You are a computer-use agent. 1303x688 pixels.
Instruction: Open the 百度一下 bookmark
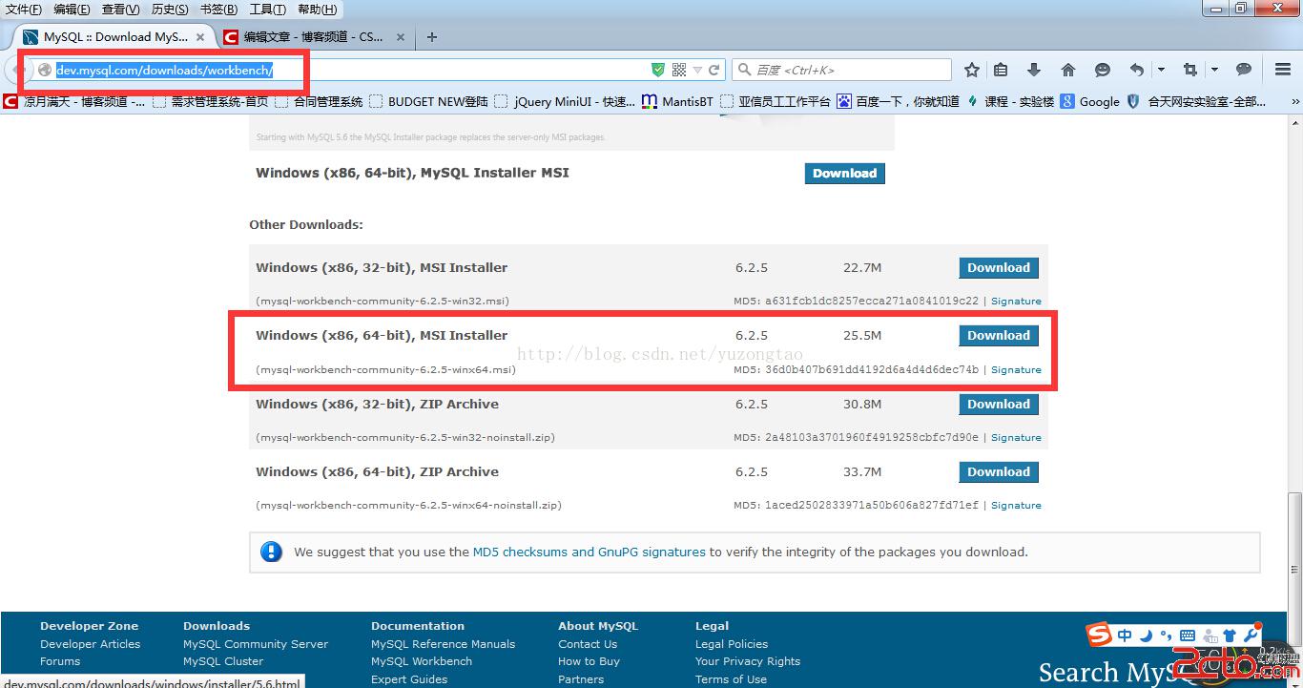(x=898, y=101)
